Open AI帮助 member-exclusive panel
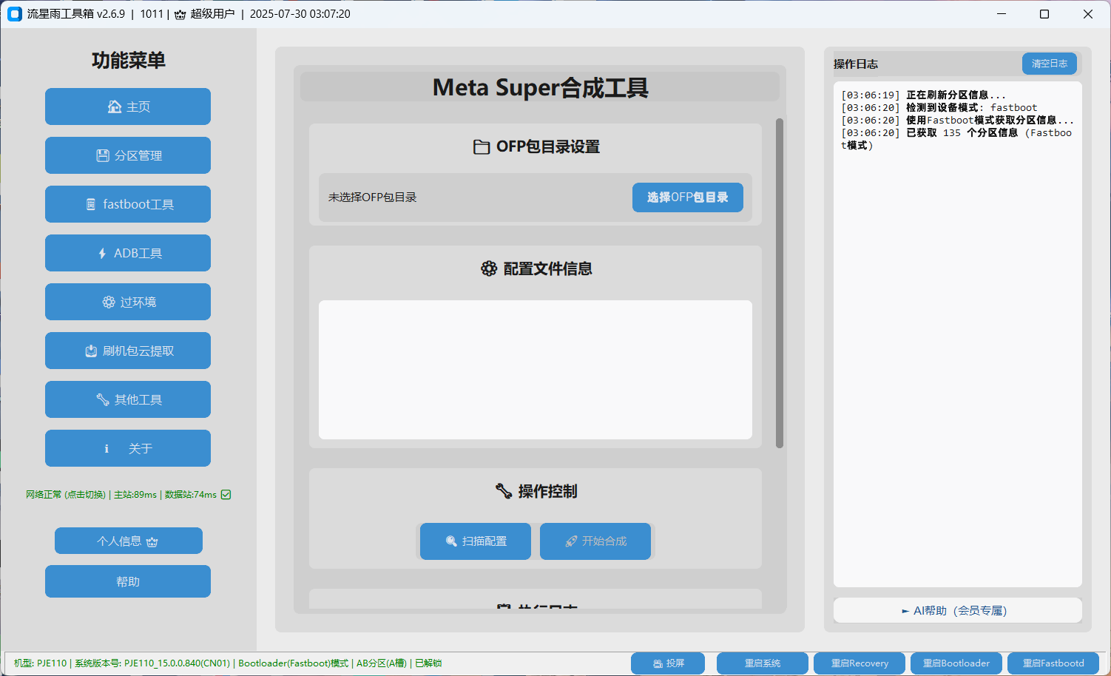Image resolution: width=1111 pixels, height=676 pixels. click(x=956, y=610)
